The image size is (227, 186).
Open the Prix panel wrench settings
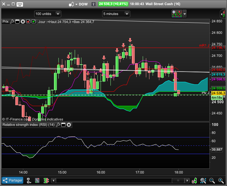click(12, 22)
